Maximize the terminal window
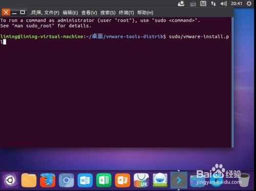 pos(23,12)
